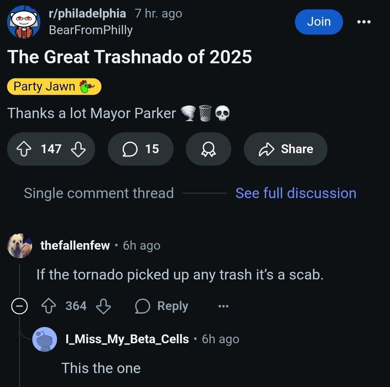Expand the full discussion view

click(x=296, y=193)
